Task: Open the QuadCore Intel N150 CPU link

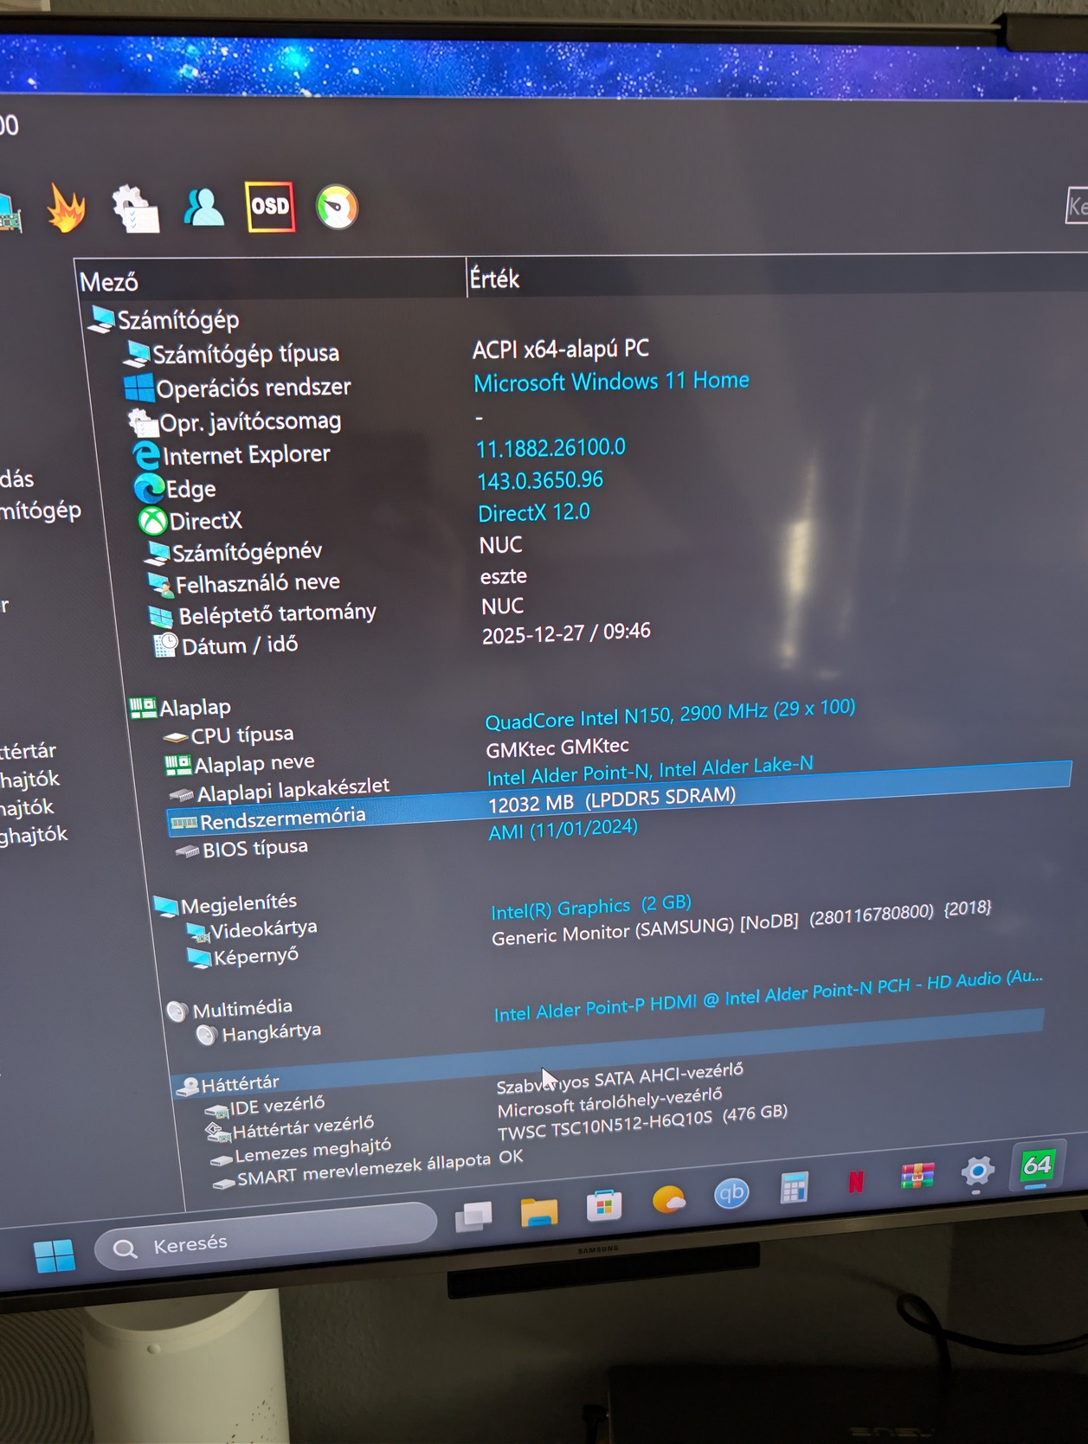Action: pyautogui.click(x=670, y=715)
